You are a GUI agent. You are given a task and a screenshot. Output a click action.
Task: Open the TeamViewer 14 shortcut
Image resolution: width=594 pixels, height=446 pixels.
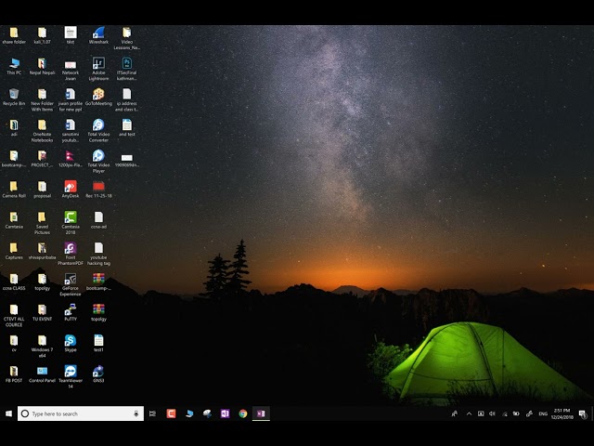click(71, 372)
